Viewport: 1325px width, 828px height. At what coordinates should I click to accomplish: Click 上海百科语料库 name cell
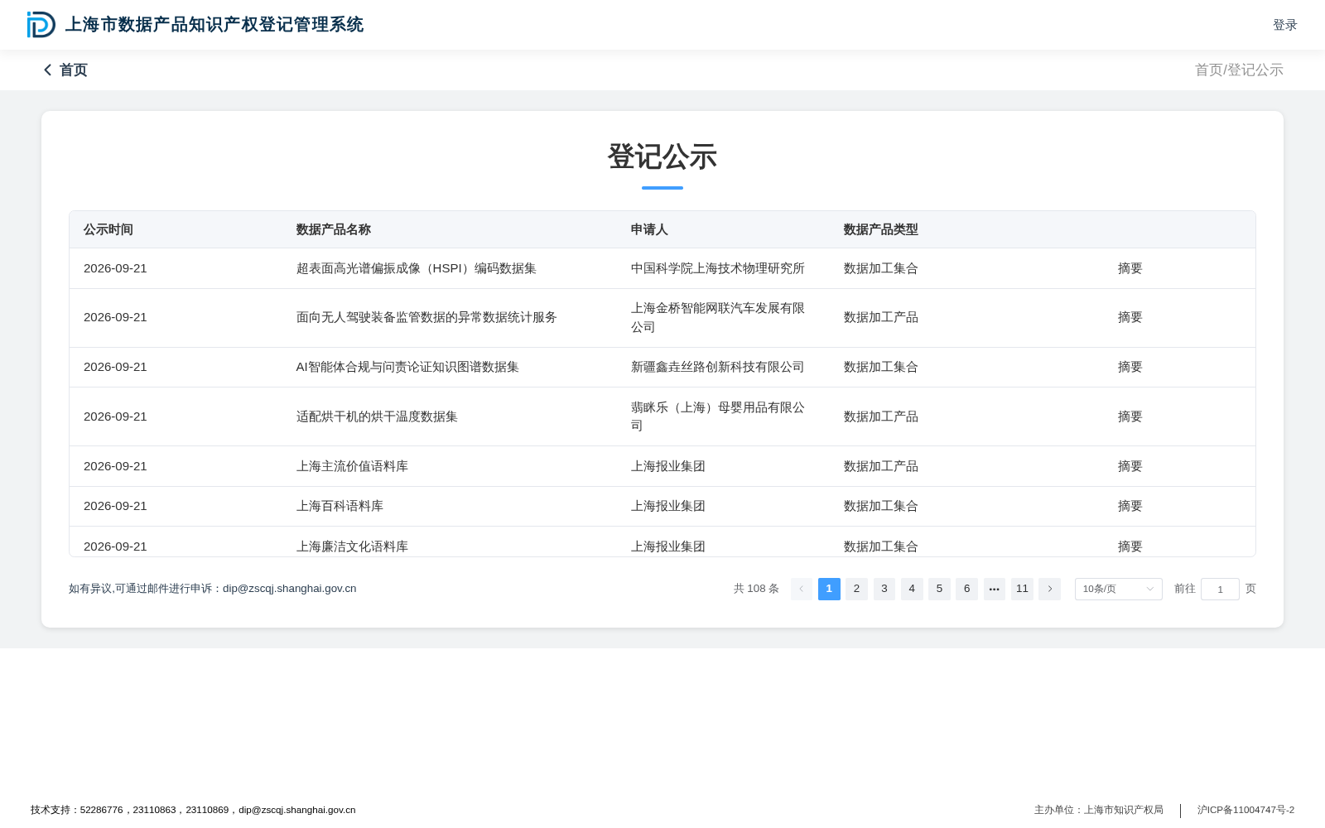(340, 506)
